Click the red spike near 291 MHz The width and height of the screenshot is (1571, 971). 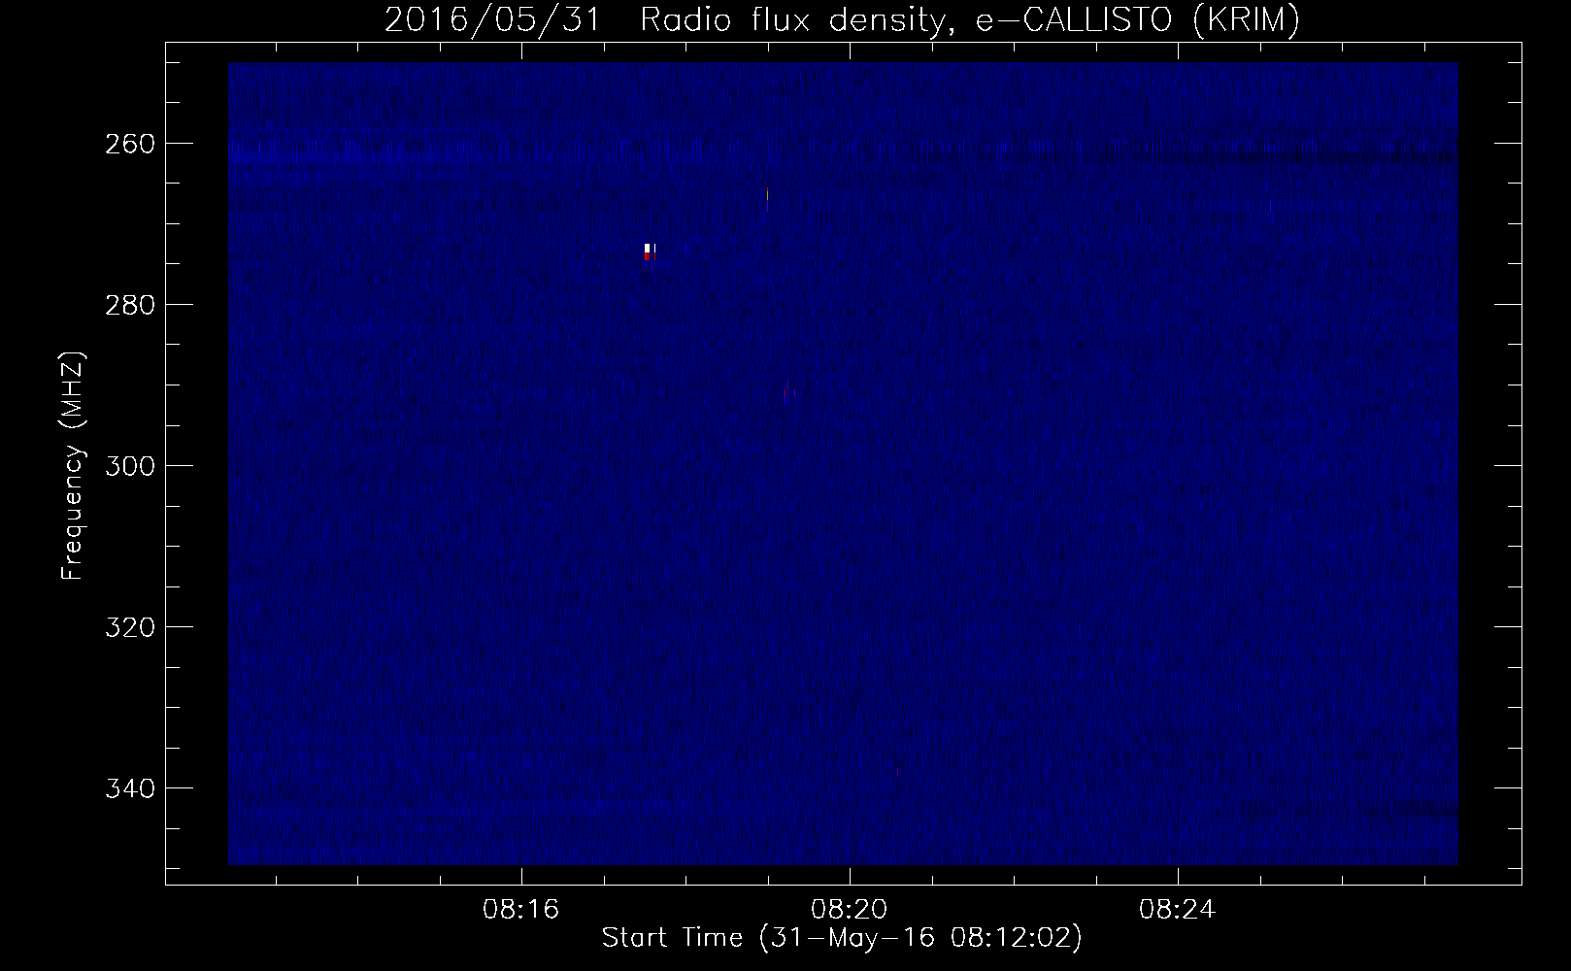(x=785, y=395)
